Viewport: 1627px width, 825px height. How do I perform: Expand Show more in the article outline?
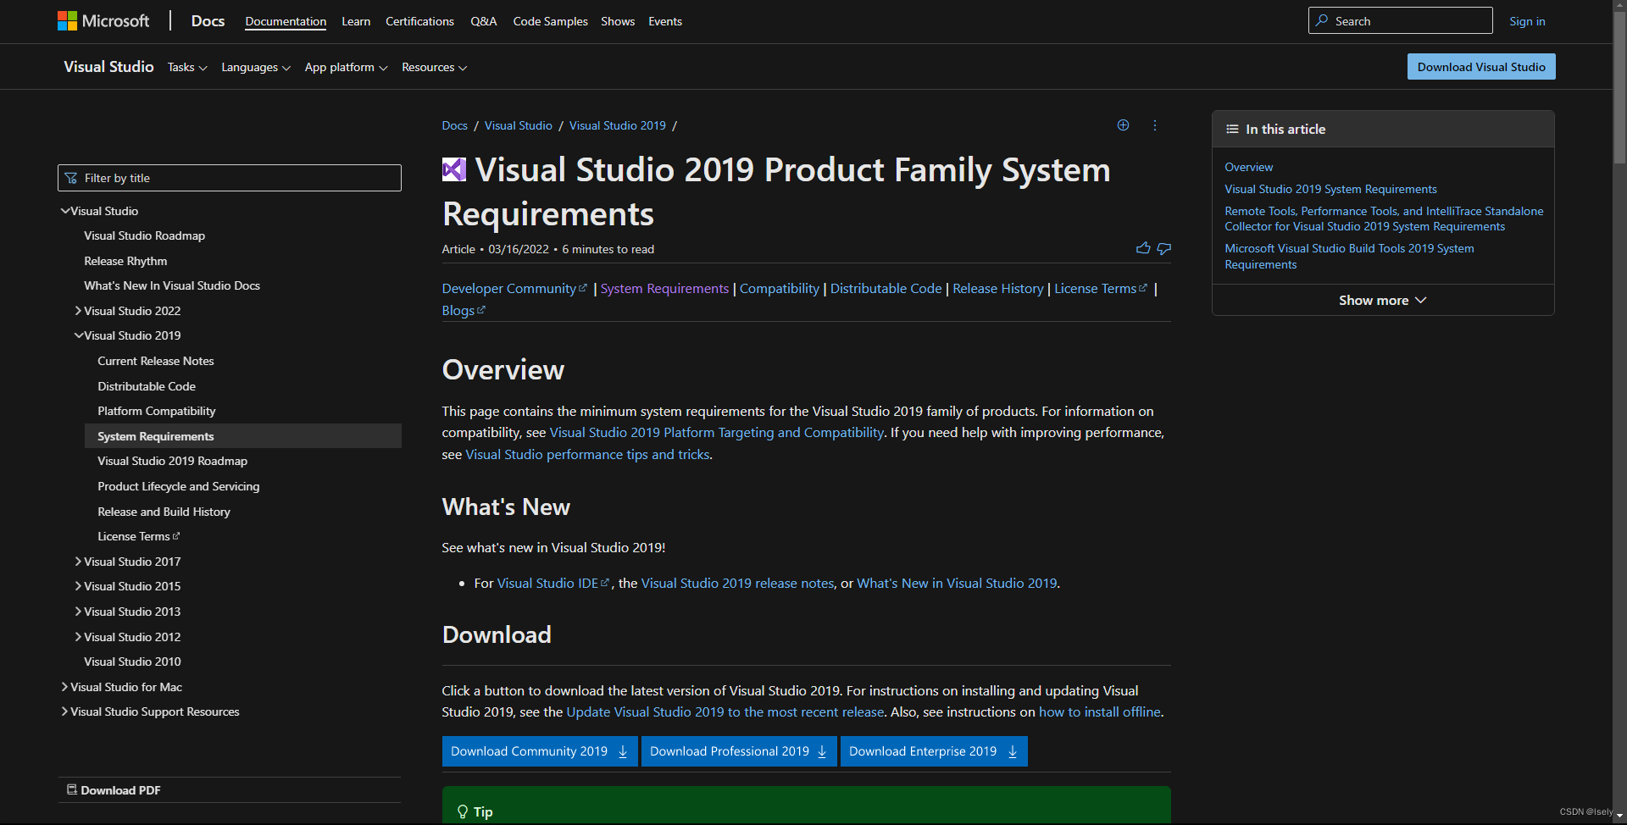[1383, 300]
